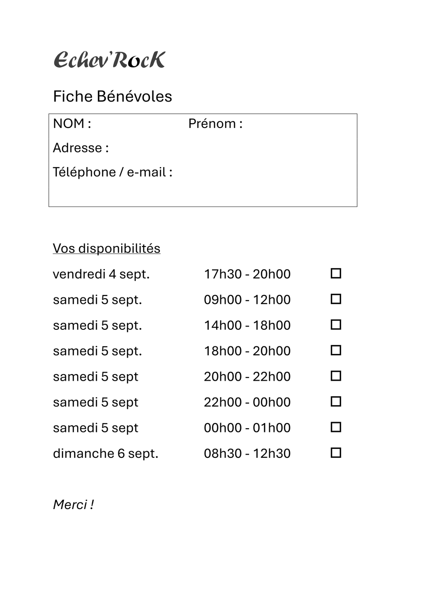Click the Fiche Bénévoles heading
423x599 pixels.
pyautogui.click(x=112, y=96)
